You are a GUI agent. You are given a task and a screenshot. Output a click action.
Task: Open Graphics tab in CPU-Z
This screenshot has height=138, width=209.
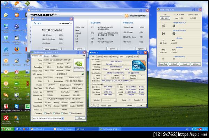(x=129, y=57)
